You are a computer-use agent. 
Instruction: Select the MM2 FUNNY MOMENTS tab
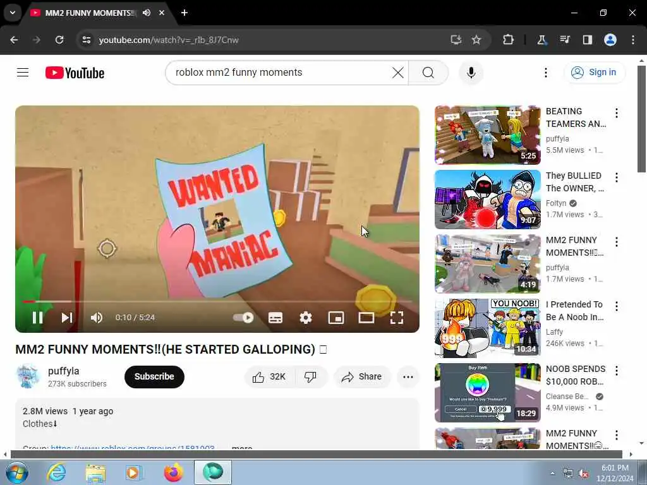pyautogui.click(x=90, y=13)
